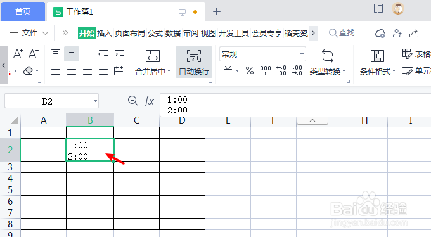Expand the 合并居中 dropdown arrow
431x237 pixels.
[x=169, y=71]
